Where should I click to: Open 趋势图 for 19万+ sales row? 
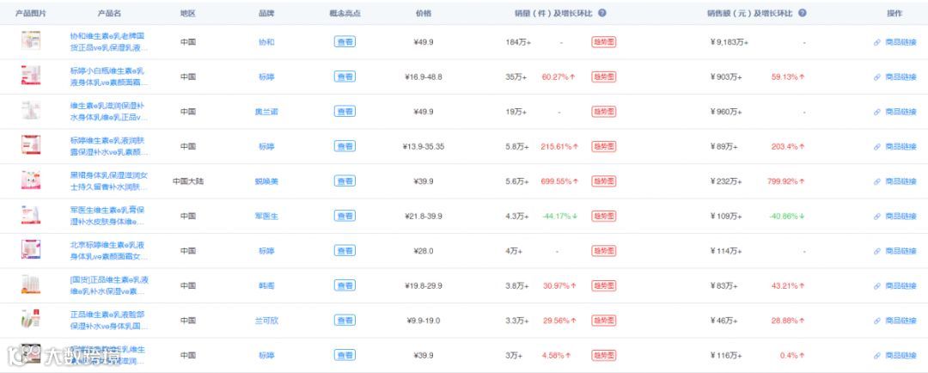tap(604, 112)
